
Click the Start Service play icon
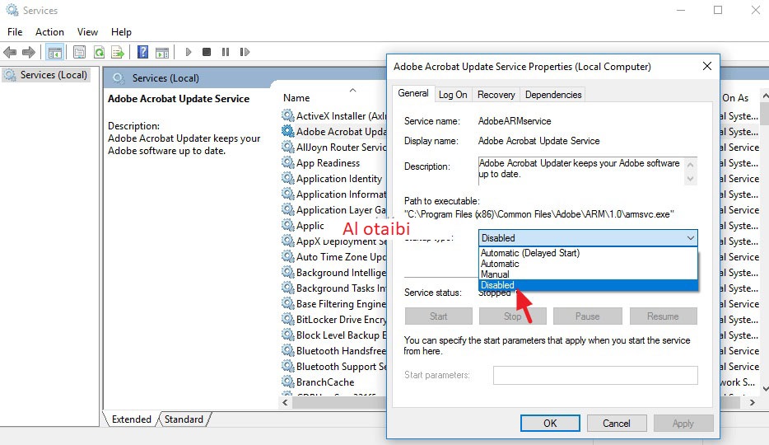pos(189,52)
